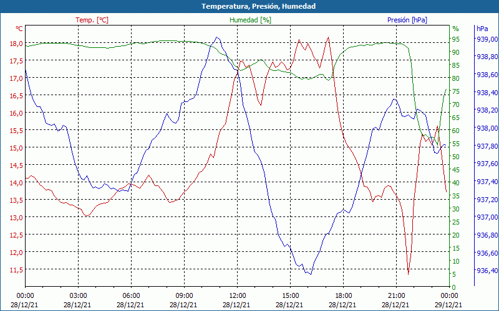Image resolution: width=499 pixels, height=311 pixels.
Task: Click the 13,0 temperature axis value
Action: [16, 218]
